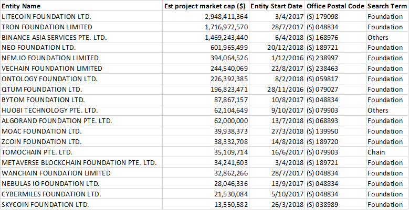The width and height of the screenshot is (409, 210).
Task: Click the Search Term column header
Action: [386, 6]
